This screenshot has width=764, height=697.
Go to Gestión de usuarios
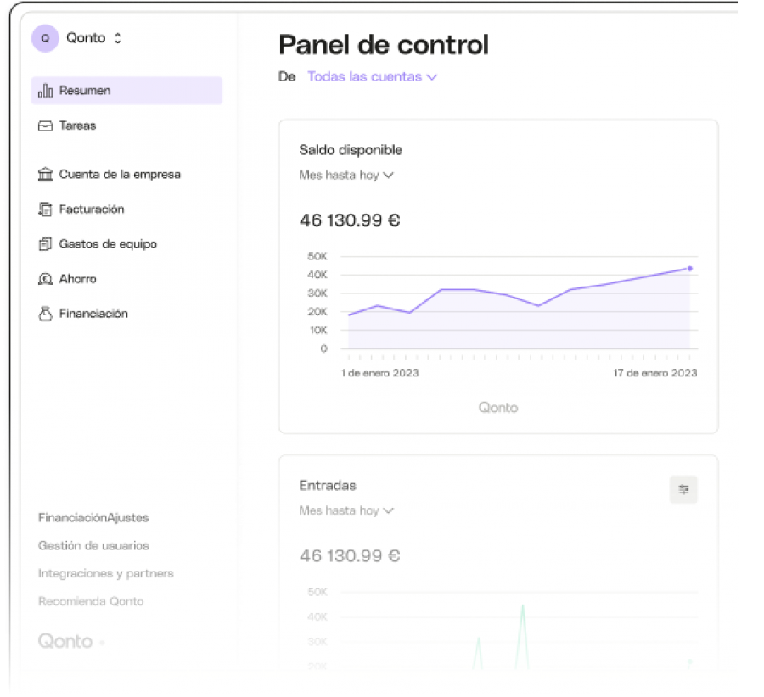coord(92,545)
